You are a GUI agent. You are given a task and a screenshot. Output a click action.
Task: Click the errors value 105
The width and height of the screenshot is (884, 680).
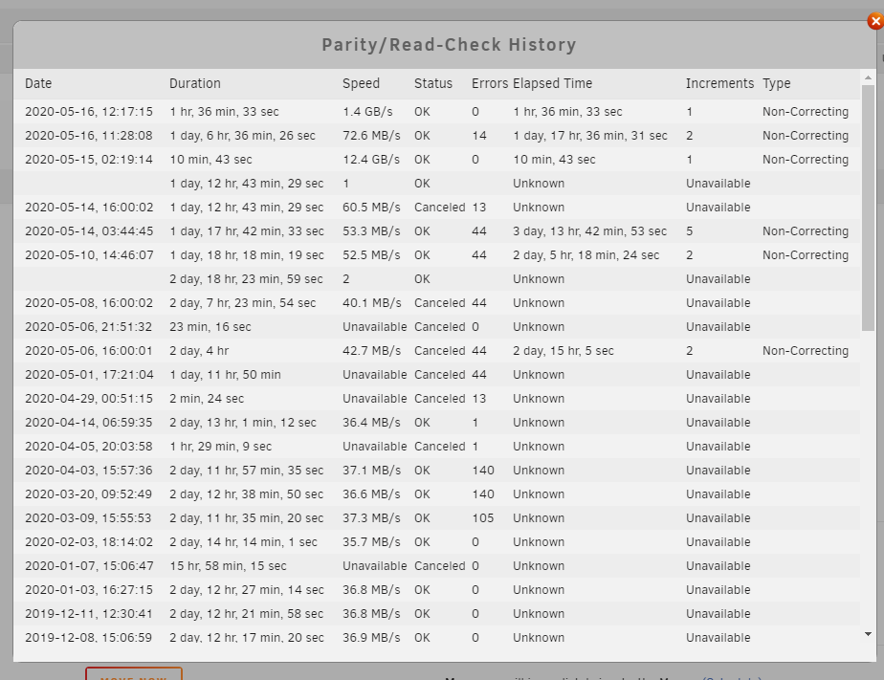pyautogui.click(x=482, y=517)
